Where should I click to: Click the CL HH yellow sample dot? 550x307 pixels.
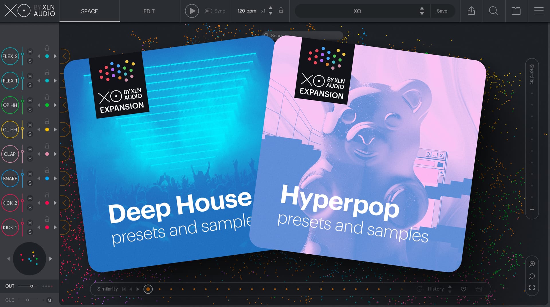click(47, 130)
